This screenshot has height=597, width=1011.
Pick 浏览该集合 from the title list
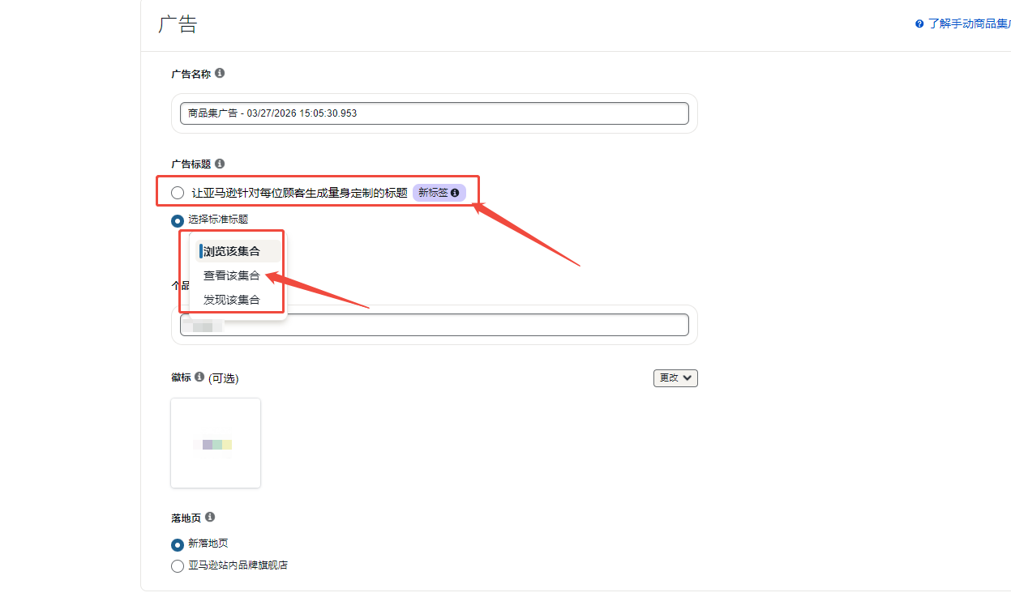coord(232,251)
